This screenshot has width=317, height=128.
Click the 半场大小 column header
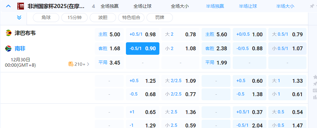pyautogui.click(x=285, y=6)
